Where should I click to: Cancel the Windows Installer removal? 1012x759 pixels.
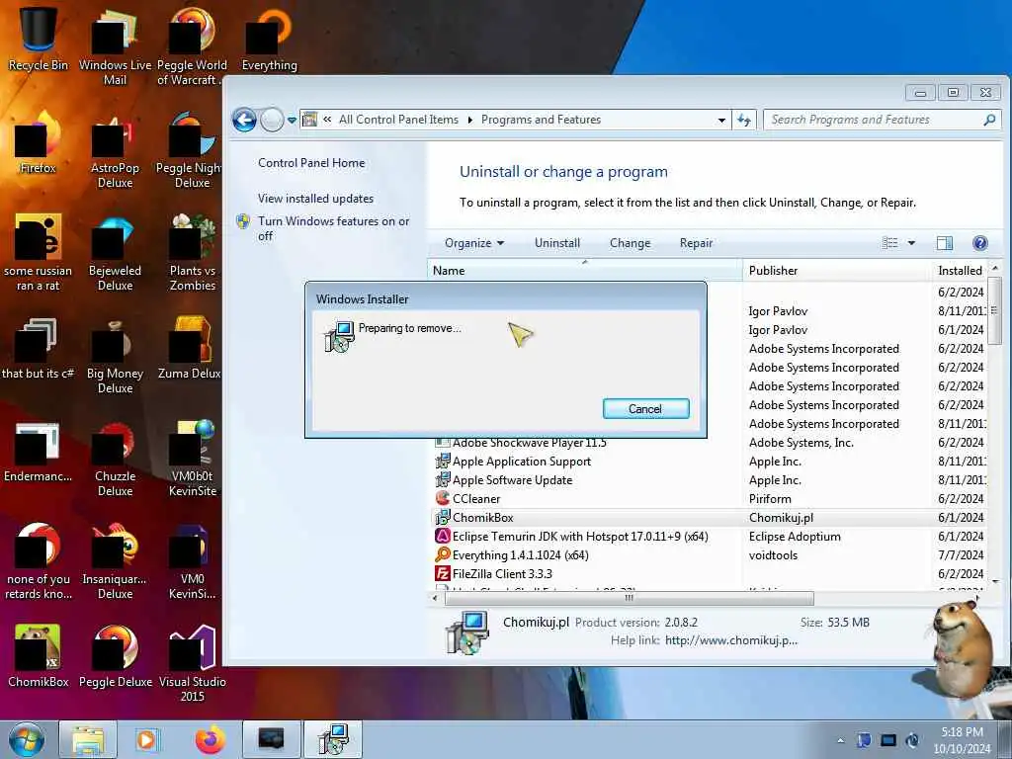tap(645, 408)
